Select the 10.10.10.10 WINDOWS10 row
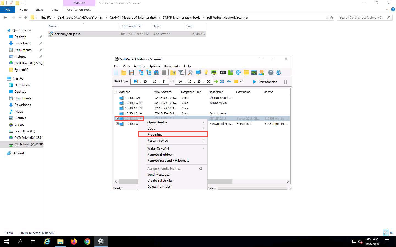Image resolution: width=396 pixels, height=247 pixels. (x=202, y=103)
